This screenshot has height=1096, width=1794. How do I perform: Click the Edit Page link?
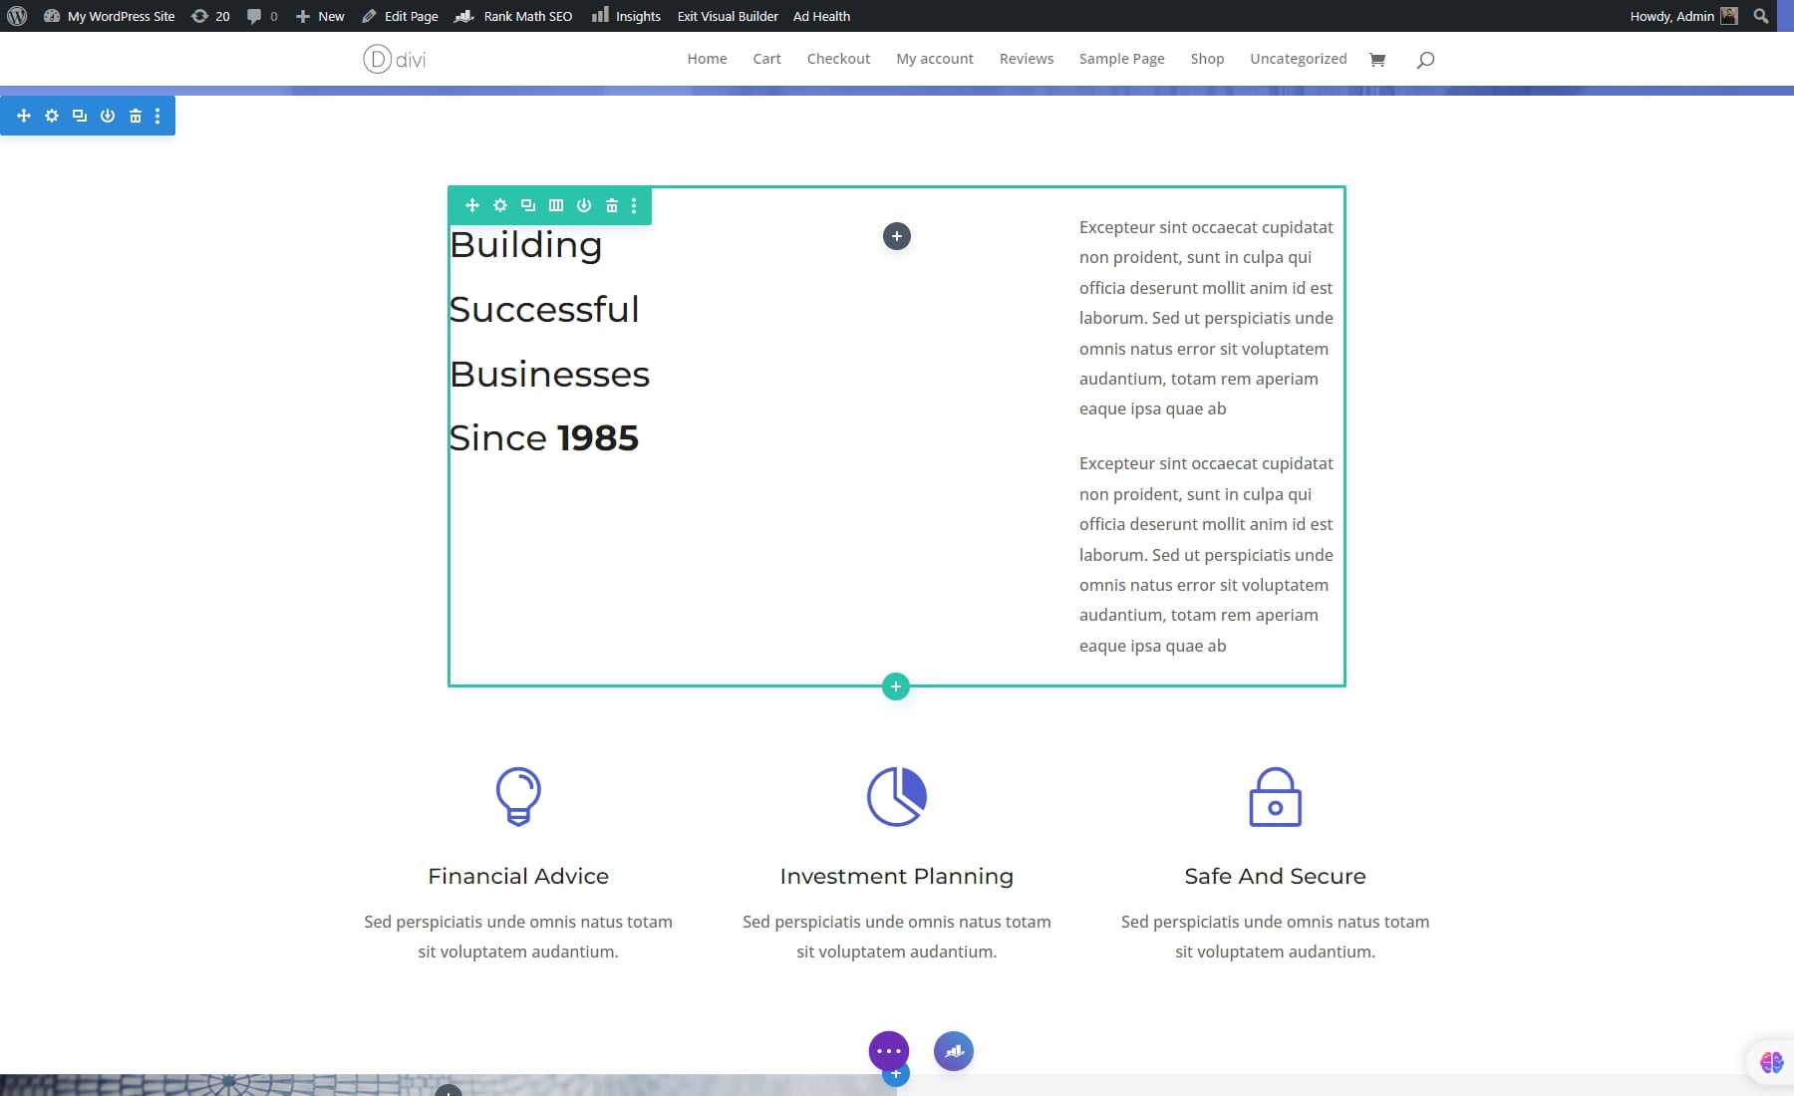401,16
